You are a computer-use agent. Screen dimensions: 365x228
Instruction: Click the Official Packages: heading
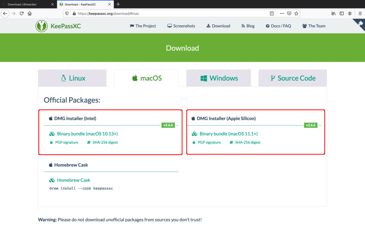(x=72, y=100)
